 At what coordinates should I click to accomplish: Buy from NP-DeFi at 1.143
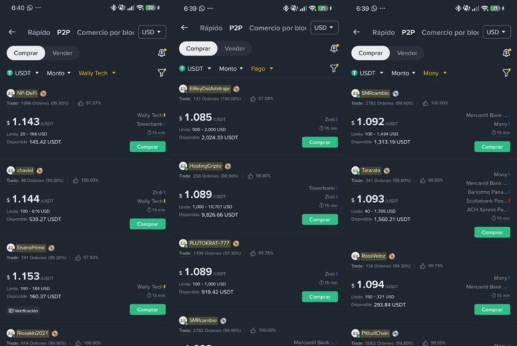pos(147,147)
